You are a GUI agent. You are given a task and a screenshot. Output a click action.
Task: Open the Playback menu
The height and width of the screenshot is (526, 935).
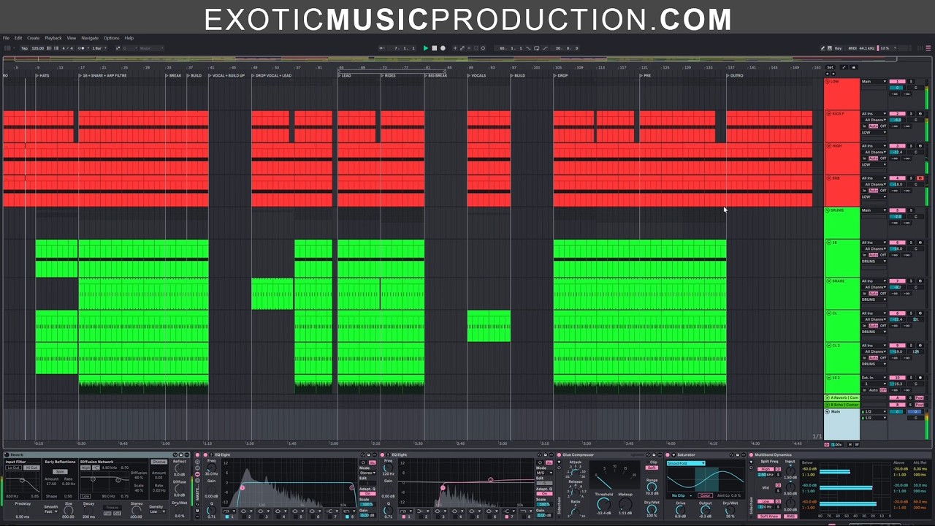pyautogui.click(x=53, y=38)
